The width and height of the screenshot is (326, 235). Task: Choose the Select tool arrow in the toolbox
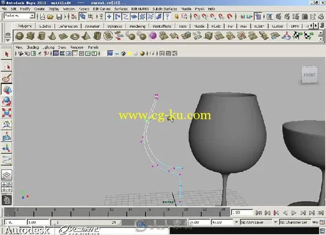click(6, 54)
